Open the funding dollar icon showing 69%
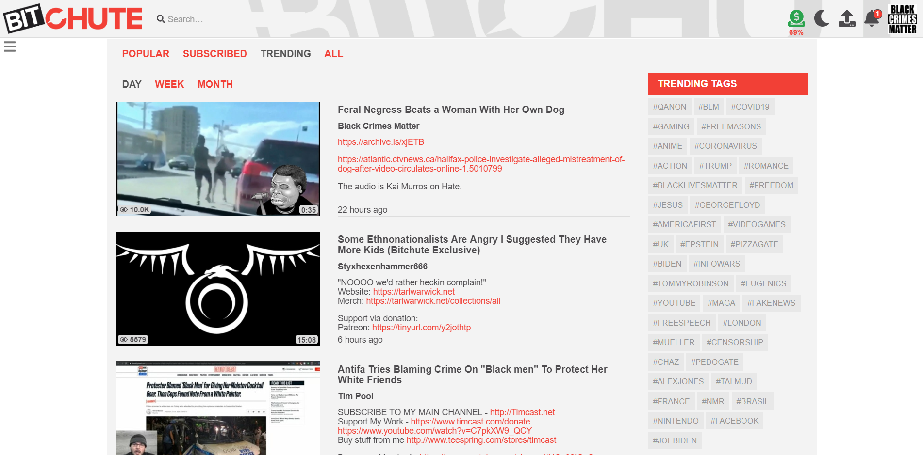The height and width of the screenshot is (455, 923). coord(796,22)
